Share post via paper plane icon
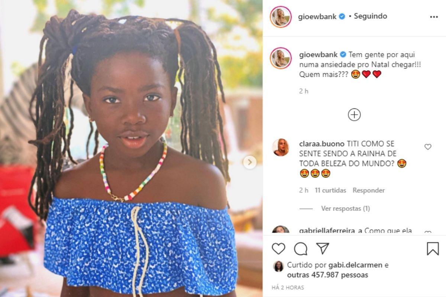The image size is (446, 297). 323,248
